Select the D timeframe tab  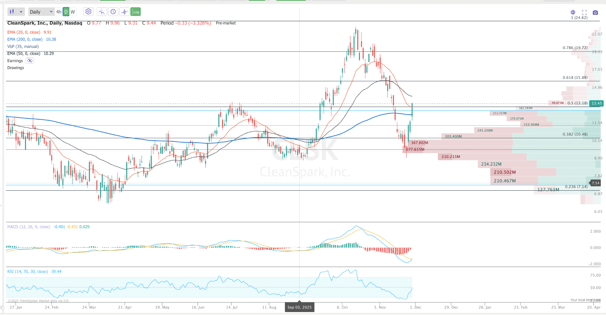click(x=66, y=12)
